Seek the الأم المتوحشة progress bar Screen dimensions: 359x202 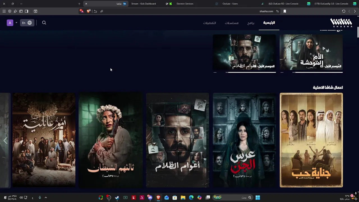pyautogui.click(x=317, y=72)
